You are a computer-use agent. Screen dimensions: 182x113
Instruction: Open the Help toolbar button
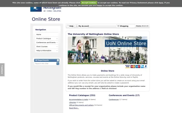tap(70, 26)
